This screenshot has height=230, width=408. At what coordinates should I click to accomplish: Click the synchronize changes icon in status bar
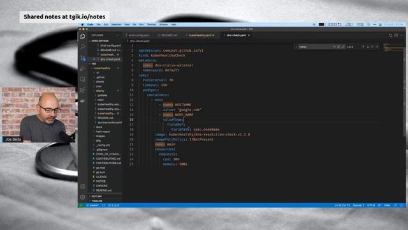point(103,205)
